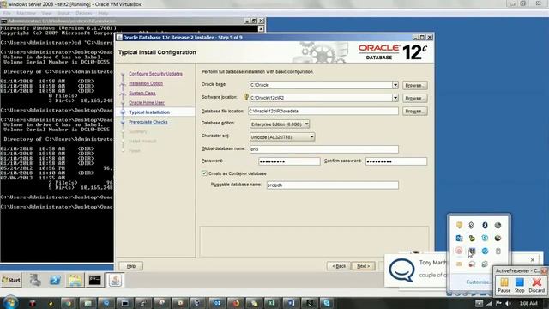The image size is (549, 309).
Task: Proceed with the Next button
Action: (x=363, y=266)
